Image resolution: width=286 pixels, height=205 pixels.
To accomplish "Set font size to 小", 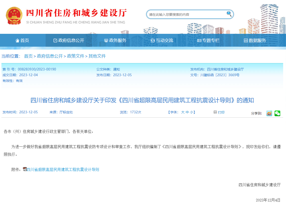I will 191,112.
